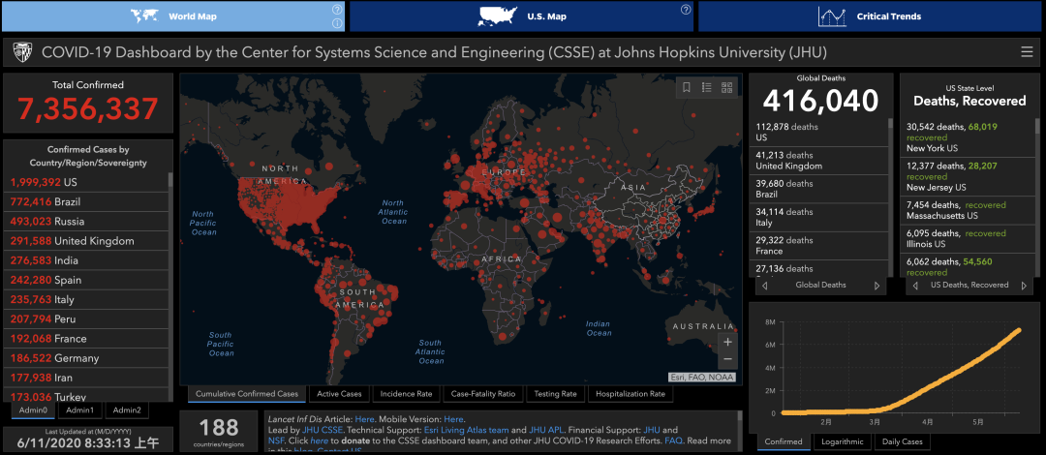Open the FAQ link
The image size is (1046, 455).
[672, 441]
